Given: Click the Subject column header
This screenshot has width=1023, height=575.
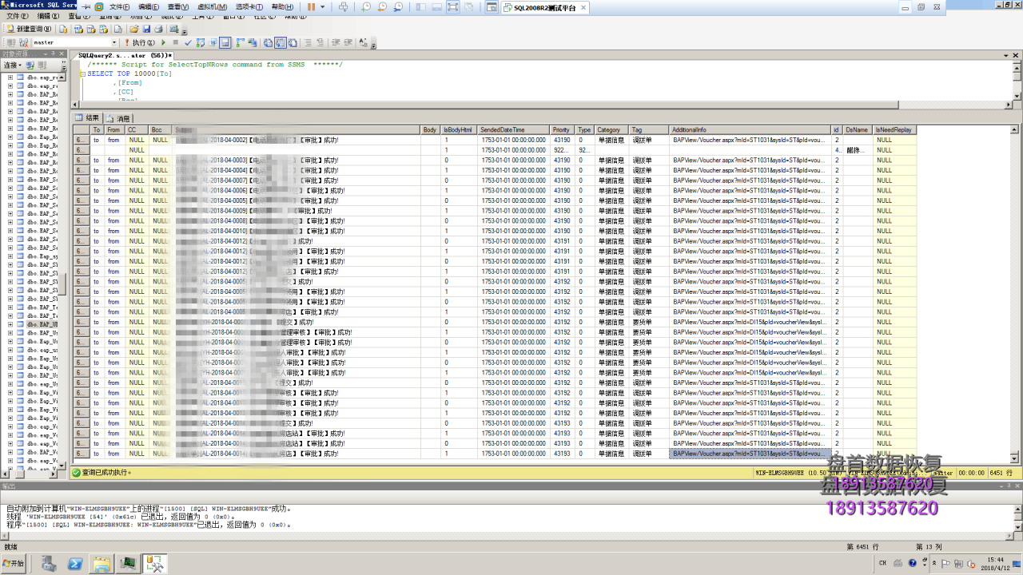Looking at the screenshot, I should tap(296, 129).
